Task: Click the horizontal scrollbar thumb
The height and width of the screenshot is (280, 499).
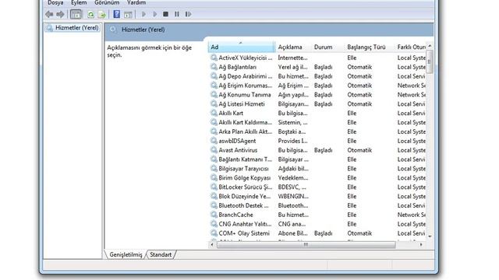Action: click(x=306, y=244)
